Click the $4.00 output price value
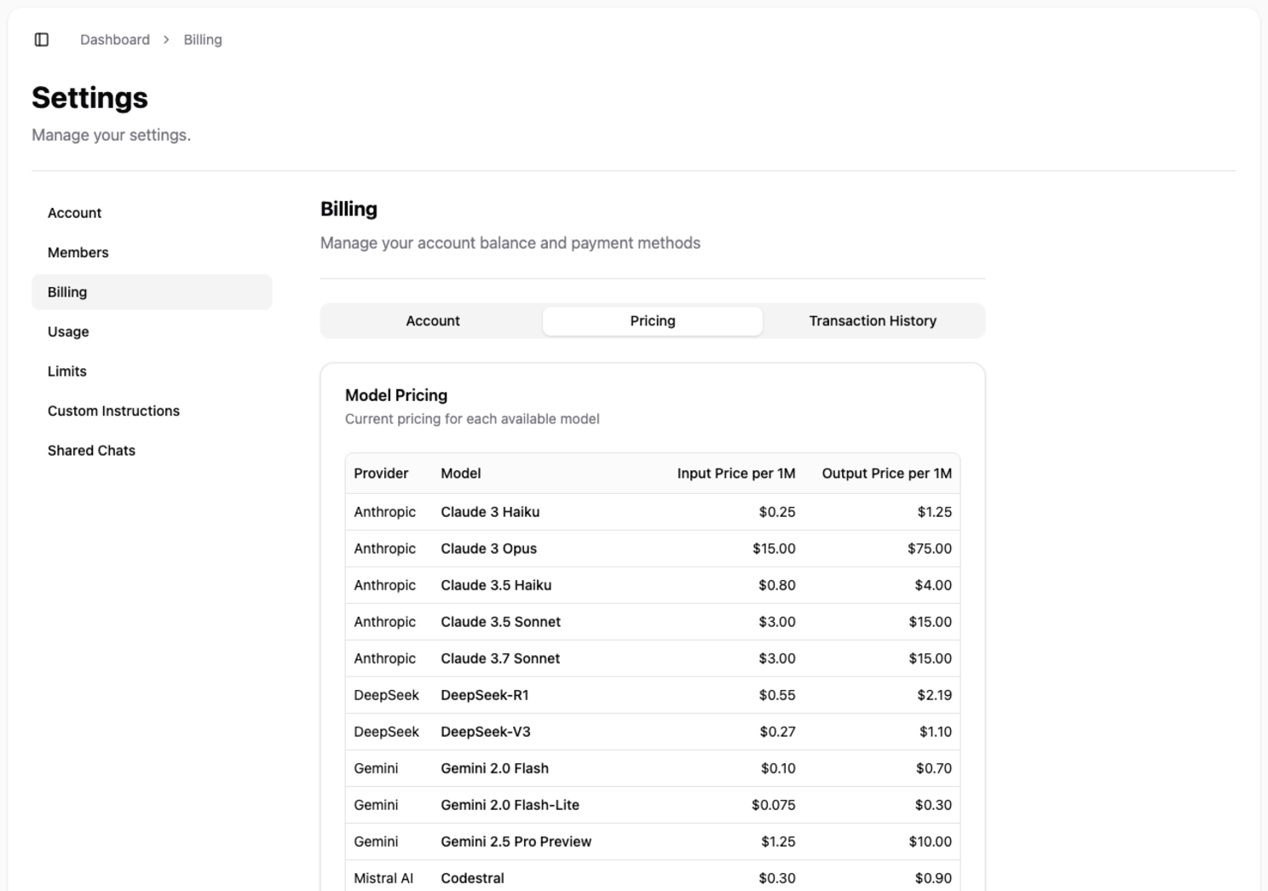 (933, 585)
